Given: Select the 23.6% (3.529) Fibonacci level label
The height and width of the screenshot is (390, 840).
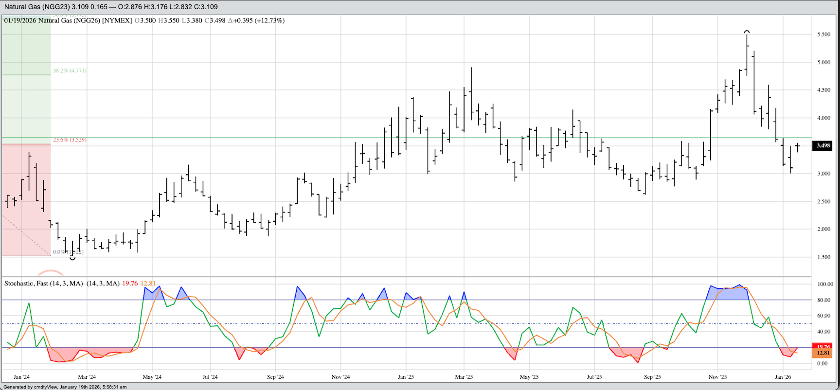Looking at the screenshot, I should pyautogui.click(x=70, y=140).
